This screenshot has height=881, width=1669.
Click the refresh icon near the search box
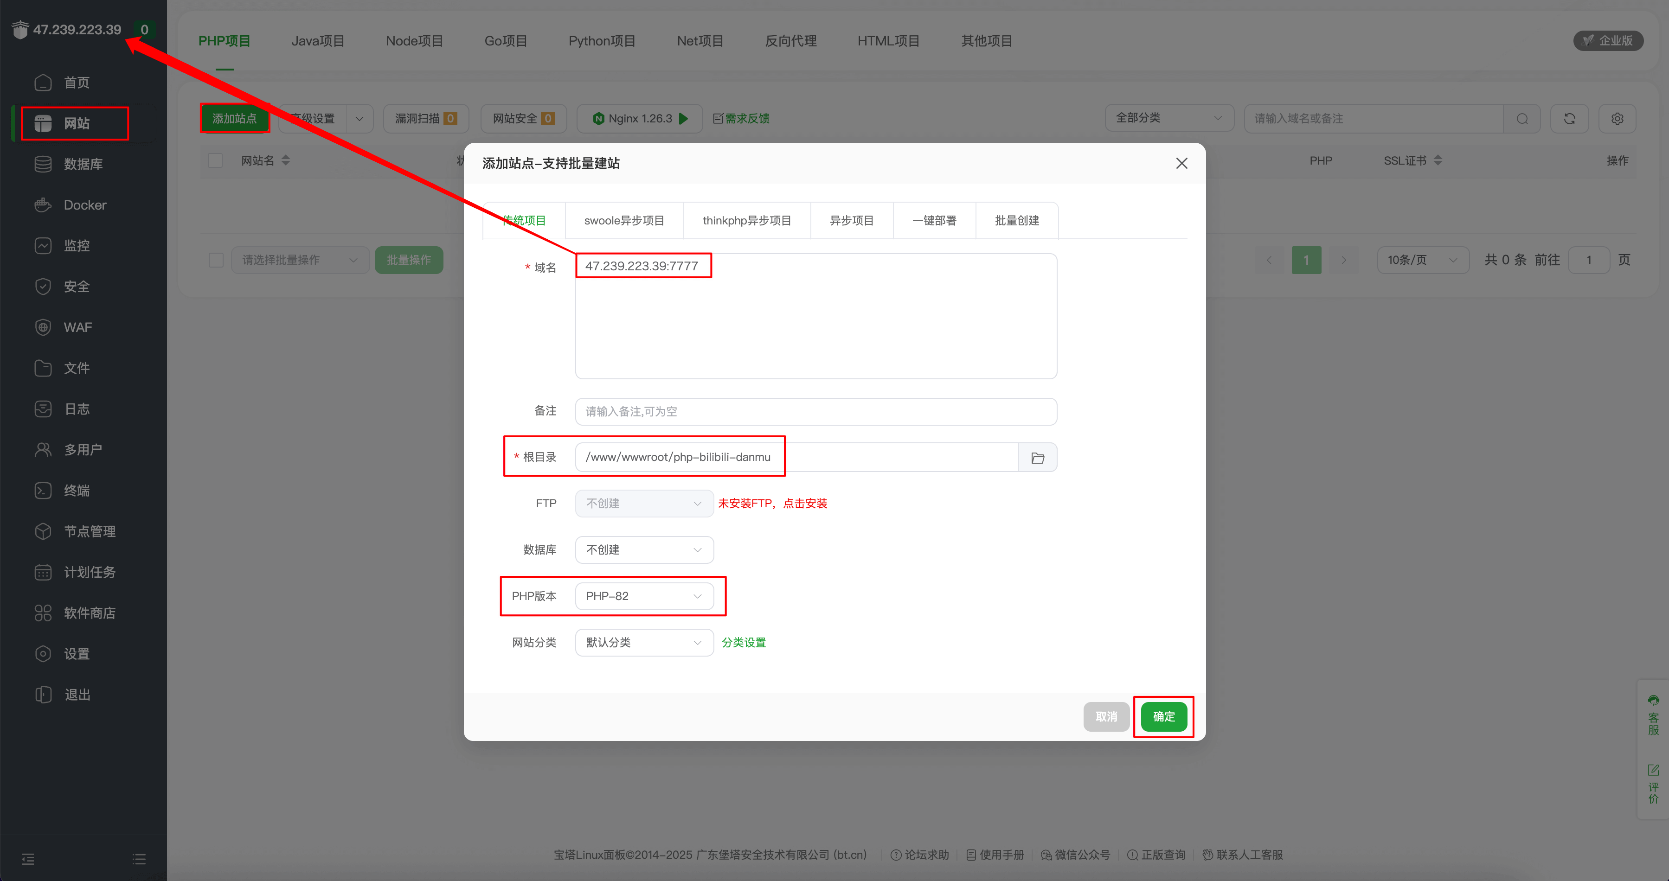tap(1569, 119)
